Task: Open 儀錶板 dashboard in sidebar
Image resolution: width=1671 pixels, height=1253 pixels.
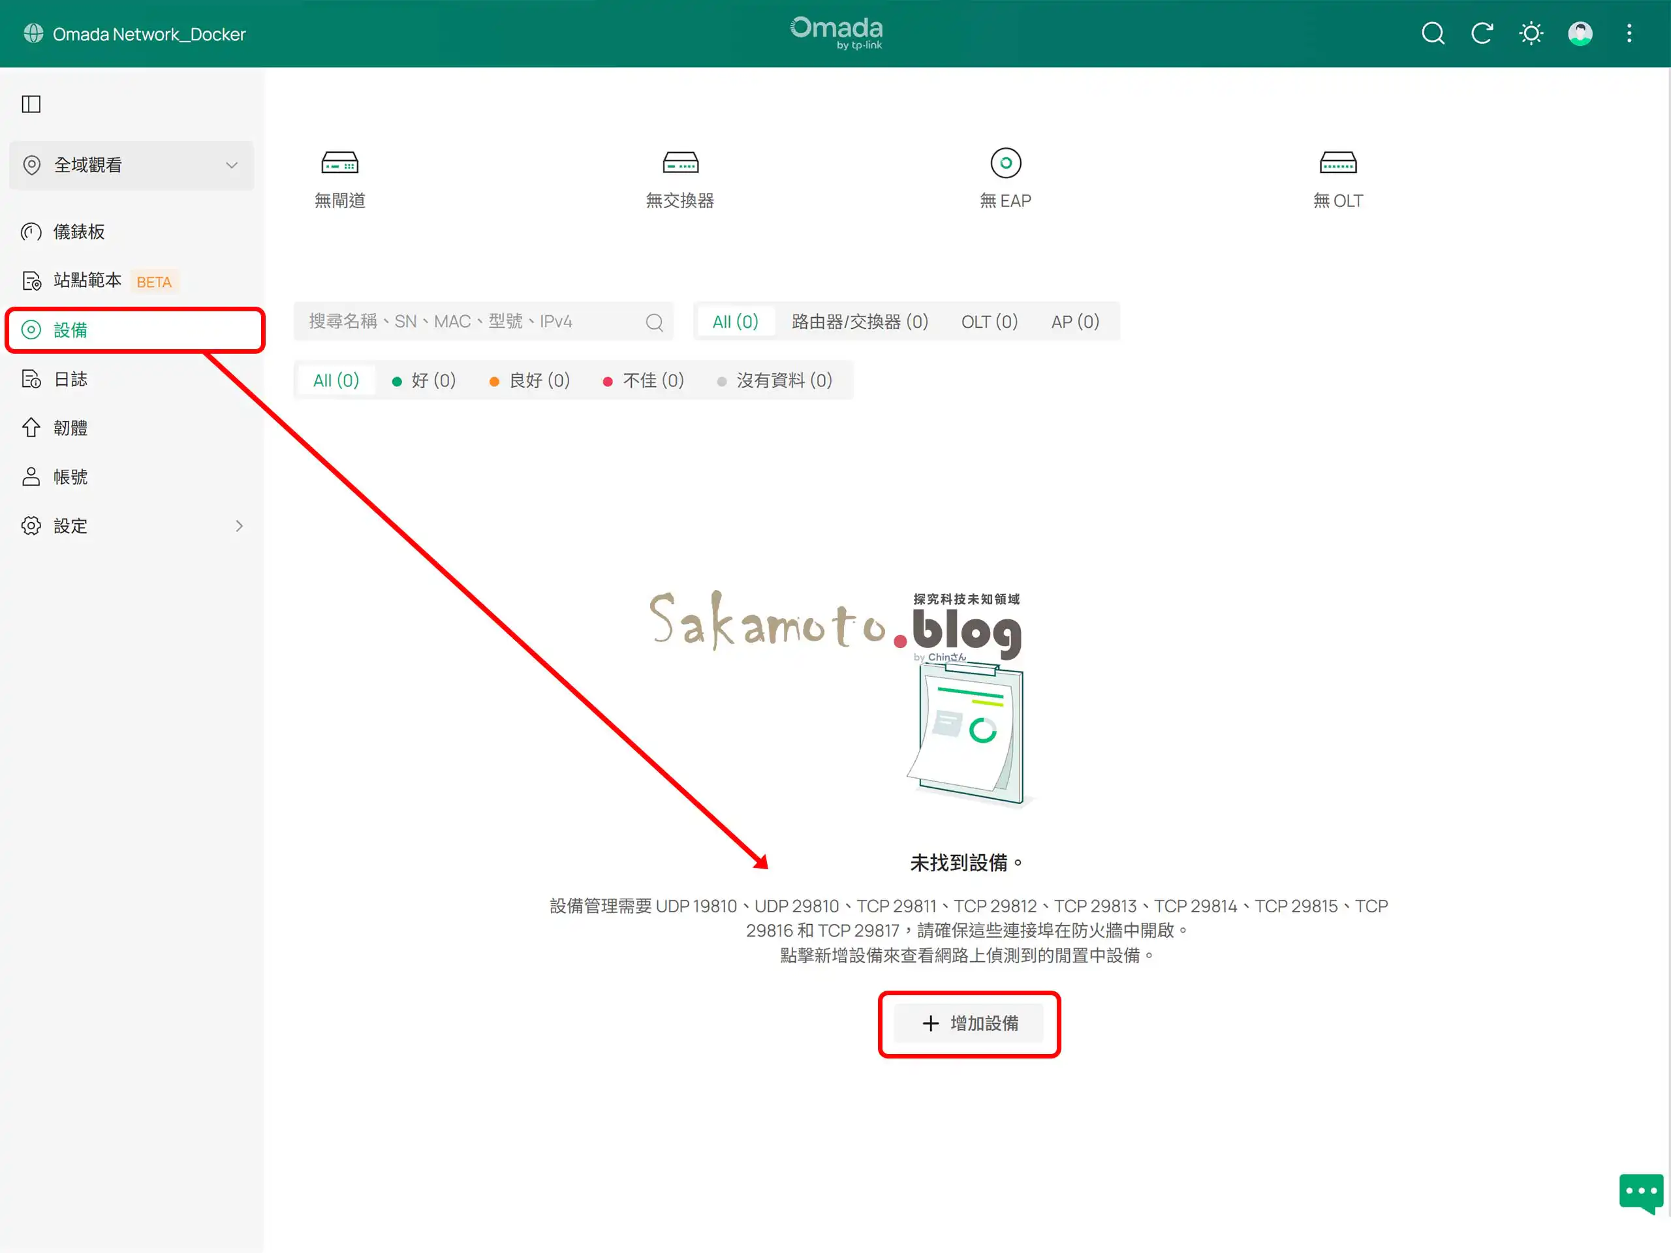Action: pos(78,232)
